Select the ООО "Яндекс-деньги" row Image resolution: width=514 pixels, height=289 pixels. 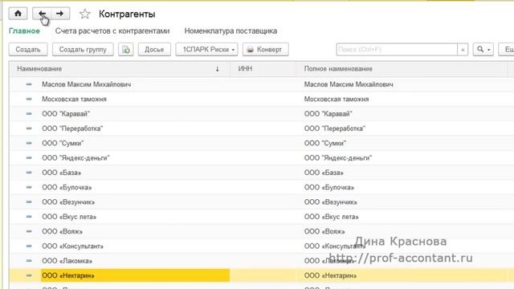pos(262,157)
